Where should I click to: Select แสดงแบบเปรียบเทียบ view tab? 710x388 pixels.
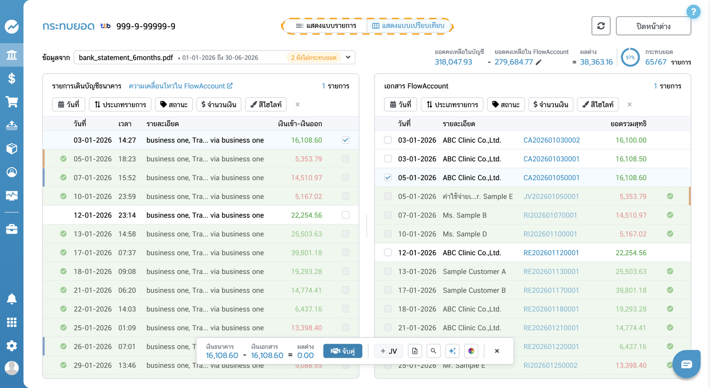(x=408, y=26)
